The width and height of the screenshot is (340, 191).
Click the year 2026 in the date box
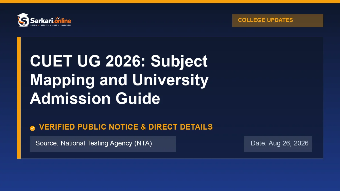point(301,143)
